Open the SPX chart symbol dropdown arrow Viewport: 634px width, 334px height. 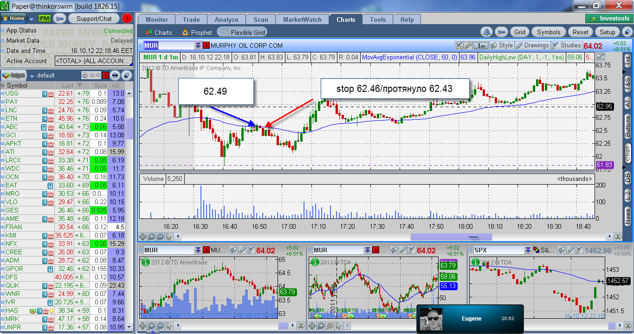(529, 250)
